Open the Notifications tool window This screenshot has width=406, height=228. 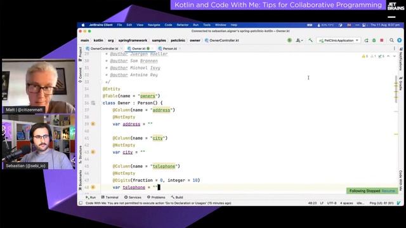click(400, 59)
